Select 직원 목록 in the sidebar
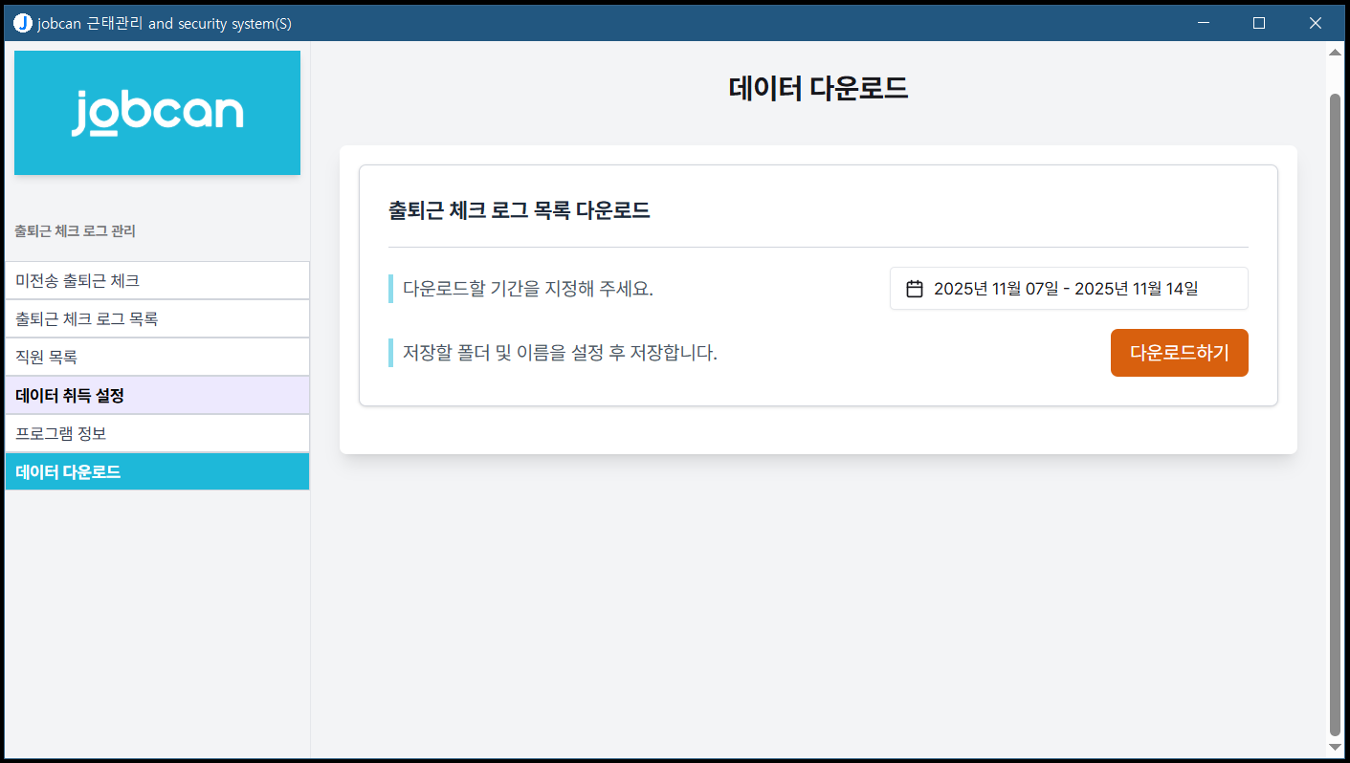The width and height of the screenshot is (1350, 763). click(x=157, y=358)
